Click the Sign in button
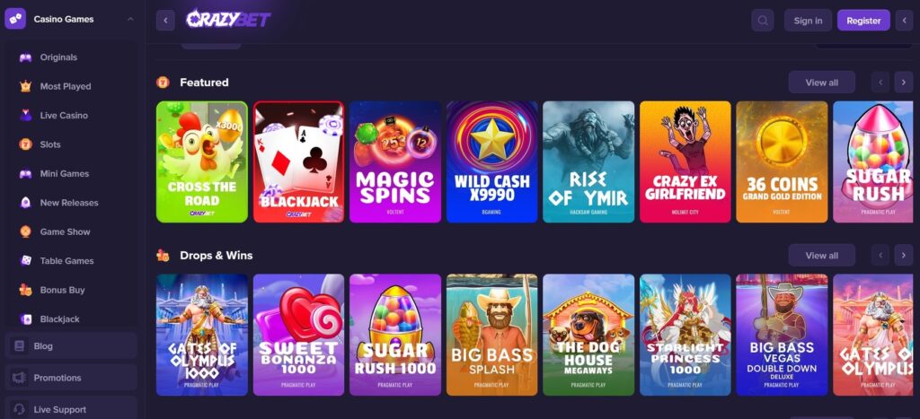 tap(808, 21)
